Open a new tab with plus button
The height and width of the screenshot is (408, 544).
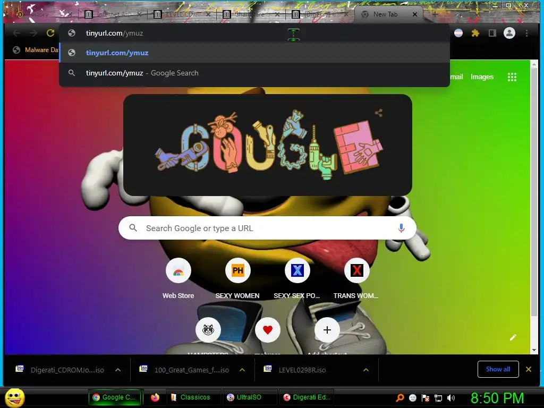point(435,14)
